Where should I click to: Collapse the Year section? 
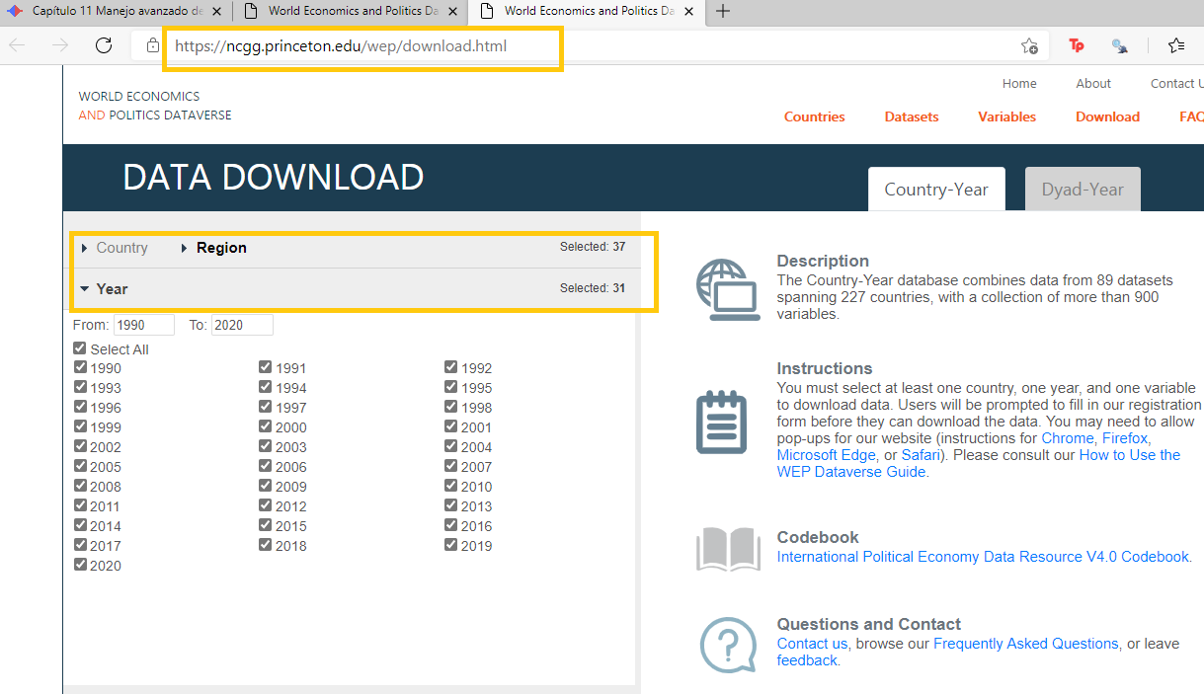tap(105, 288)
